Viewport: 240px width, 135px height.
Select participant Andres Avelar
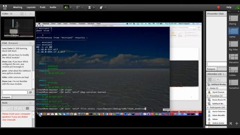(217, 123)
